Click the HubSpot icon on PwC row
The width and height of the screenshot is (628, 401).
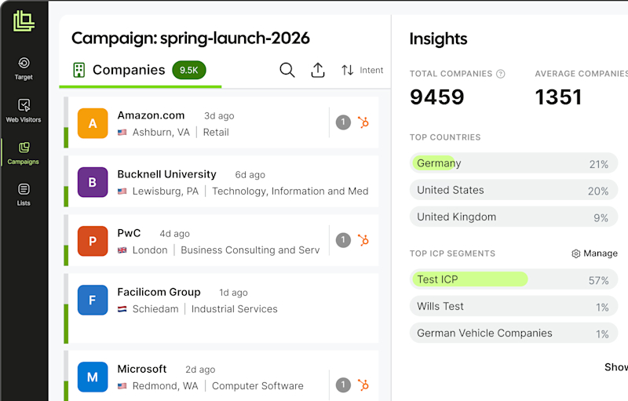tap(363, 240)
